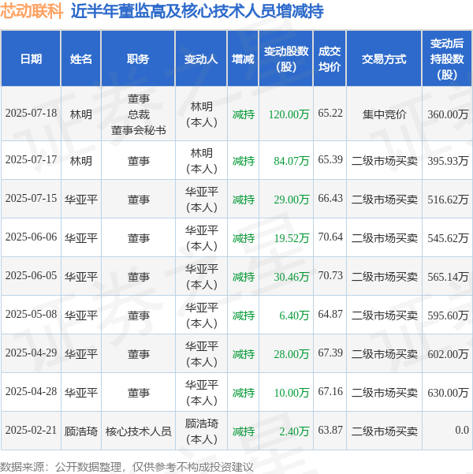Click the 0.0 holdings value
The image size is (473, 474).
pyautogui.click(x=462, y=431)
